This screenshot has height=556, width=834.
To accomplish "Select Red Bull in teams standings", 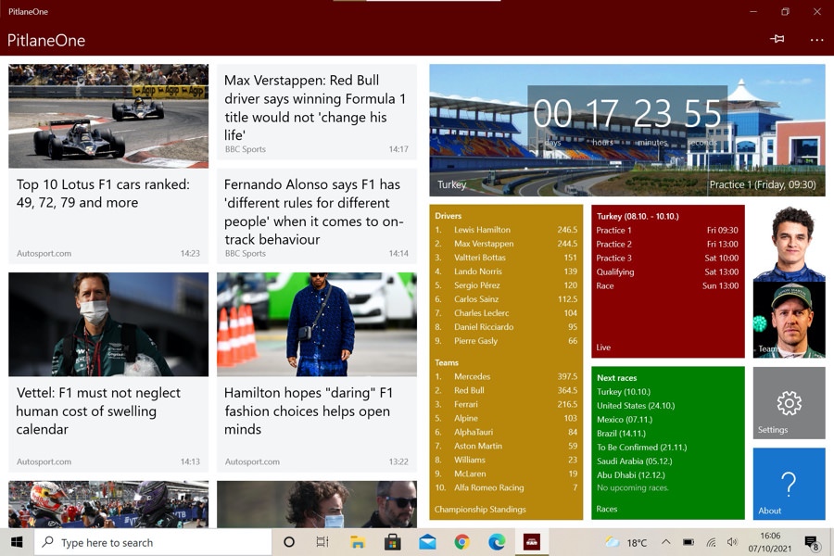I will tap(506, 390).
